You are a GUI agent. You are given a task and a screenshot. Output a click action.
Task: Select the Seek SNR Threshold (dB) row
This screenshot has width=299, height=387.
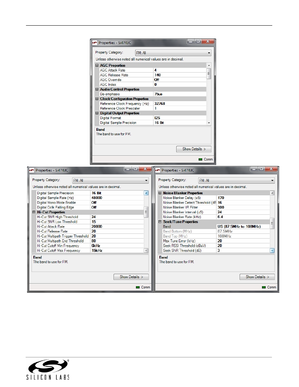[216, 251]
